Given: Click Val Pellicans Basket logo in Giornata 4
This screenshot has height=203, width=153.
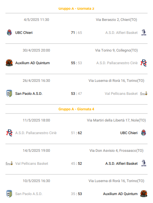Looking at the screenshot, I should click(x=9, y=163).
